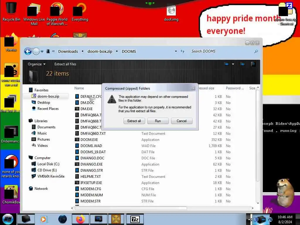Open the address bar history dropdown
Viewport: 300px width, 225px height.
[176, 51]
